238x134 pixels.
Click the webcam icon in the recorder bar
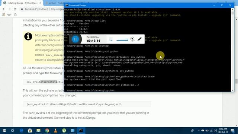coord(132,39)
